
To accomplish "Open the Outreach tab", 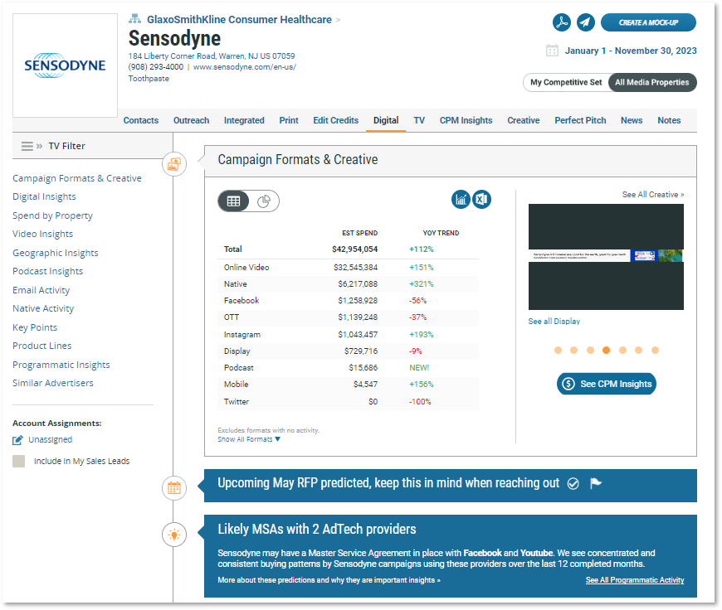I will coord(191,120).
